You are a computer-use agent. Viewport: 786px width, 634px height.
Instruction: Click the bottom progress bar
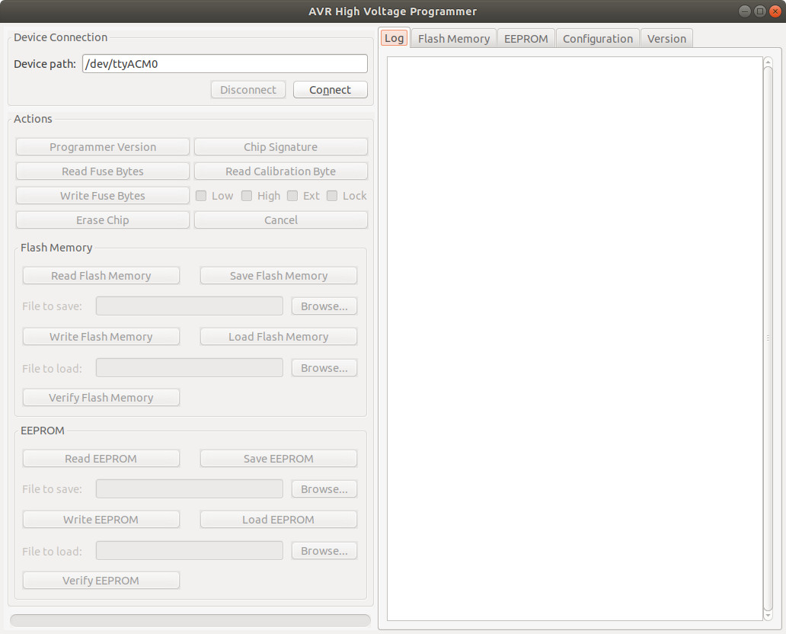pos(190,620)
